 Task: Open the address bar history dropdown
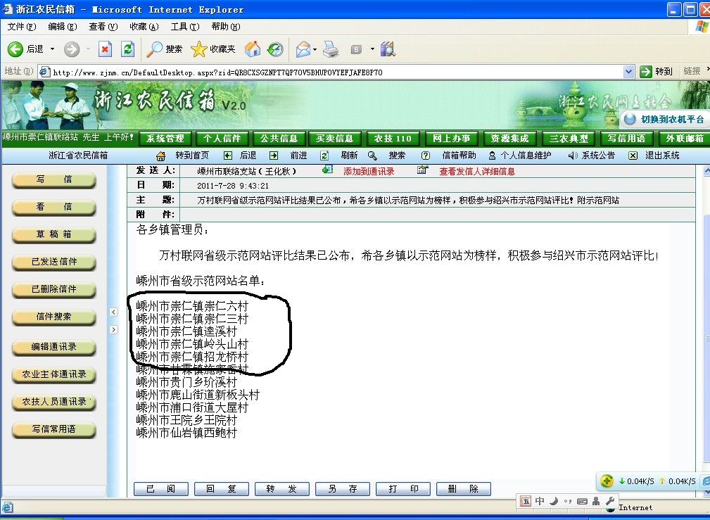630,70
